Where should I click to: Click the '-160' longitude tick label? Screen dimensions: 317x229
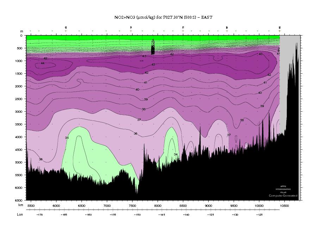pos(88,215)
